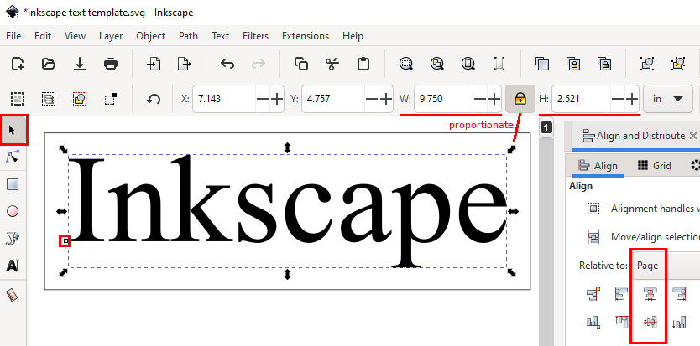This screenshot has width=700, height=346.
Task: Decrease X value with minus button
Action: (x=263, y=99)
